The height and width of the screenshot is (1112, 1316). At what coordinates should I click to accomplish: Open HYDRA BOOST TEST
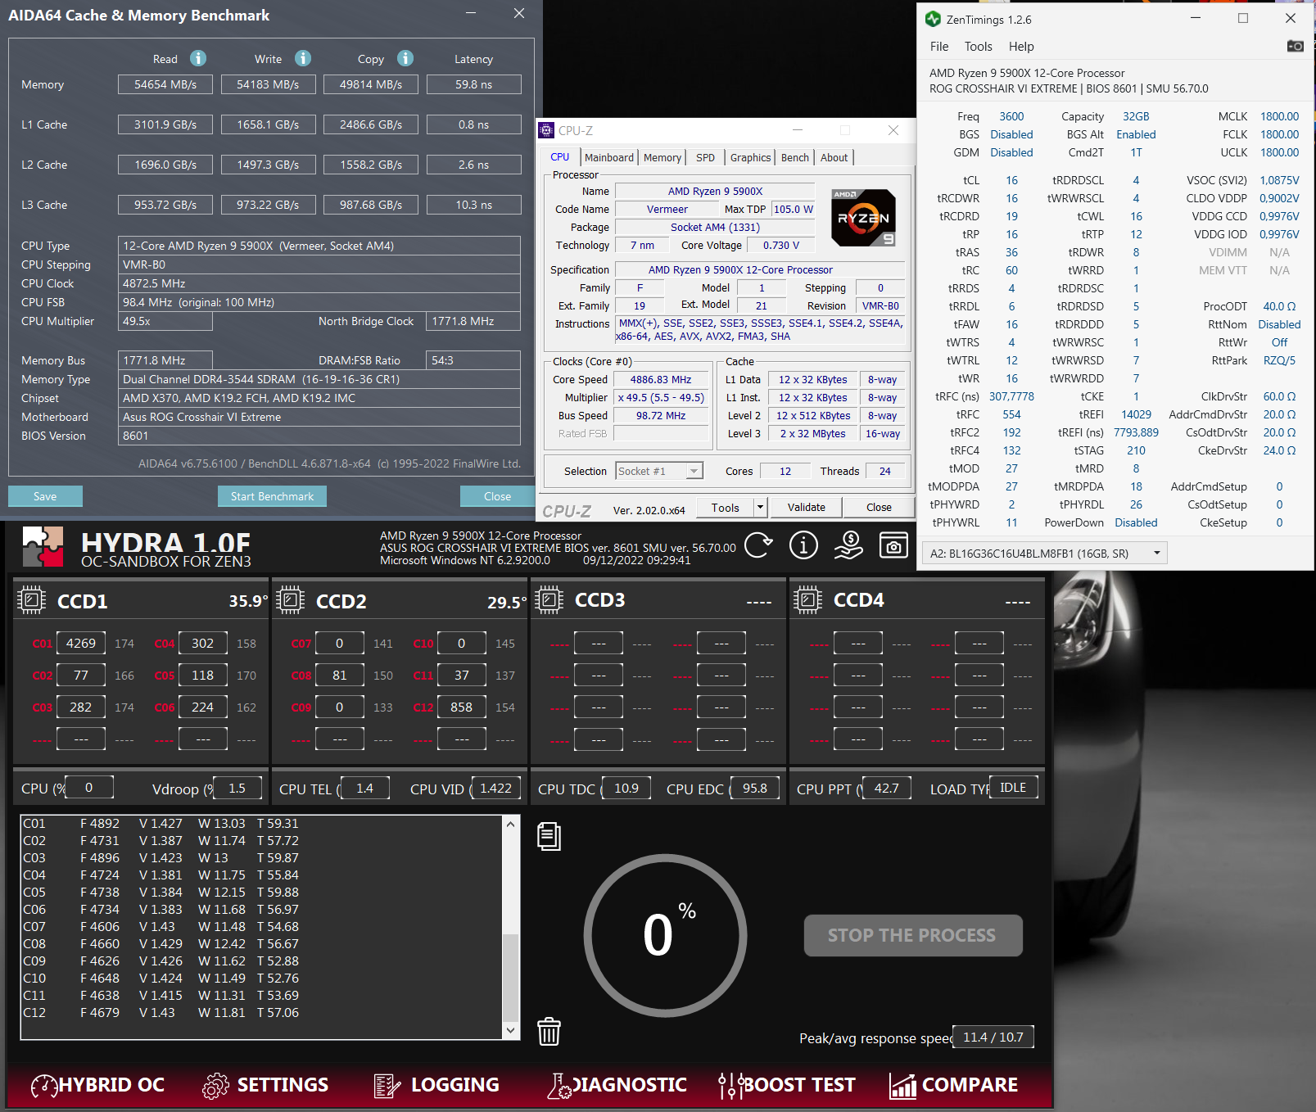[786, 1085]
